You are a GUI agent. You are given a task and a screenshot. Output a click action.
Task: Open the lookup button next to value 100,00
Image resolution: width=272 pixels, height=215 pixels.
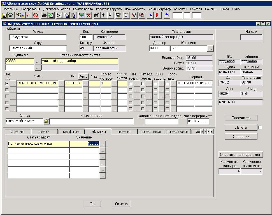pyautogui.click(x=103, y=144)
